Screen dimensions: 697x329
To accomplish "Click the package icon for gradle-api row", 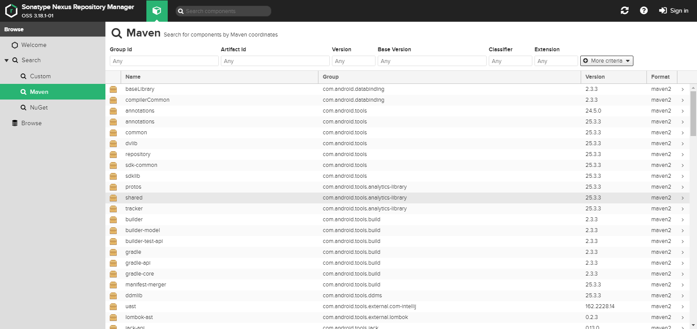I will tap(113, 263).
